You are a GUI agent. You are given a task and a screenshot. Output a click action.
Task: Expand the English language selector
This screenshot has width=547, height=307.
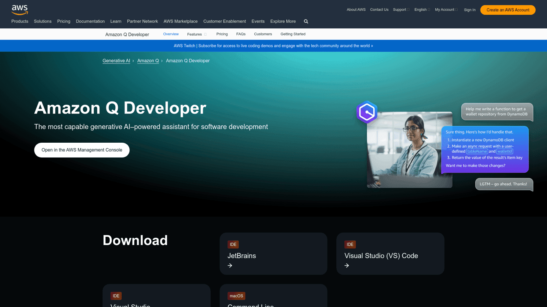pos(422,10)
